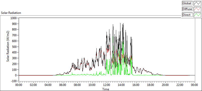Select the 20:00 time axis label
The height and width of the screenshot is (91, 202).
[165, 85]
